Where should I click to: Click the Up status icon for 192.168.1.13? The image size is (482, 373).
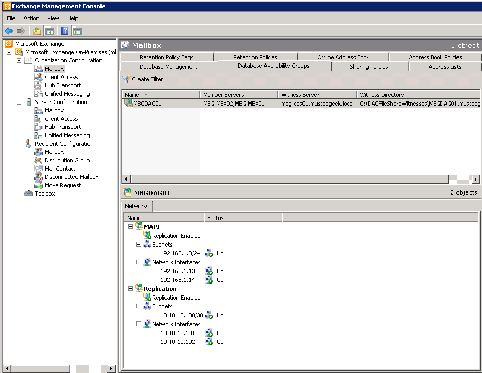click(x=209, y=271)
